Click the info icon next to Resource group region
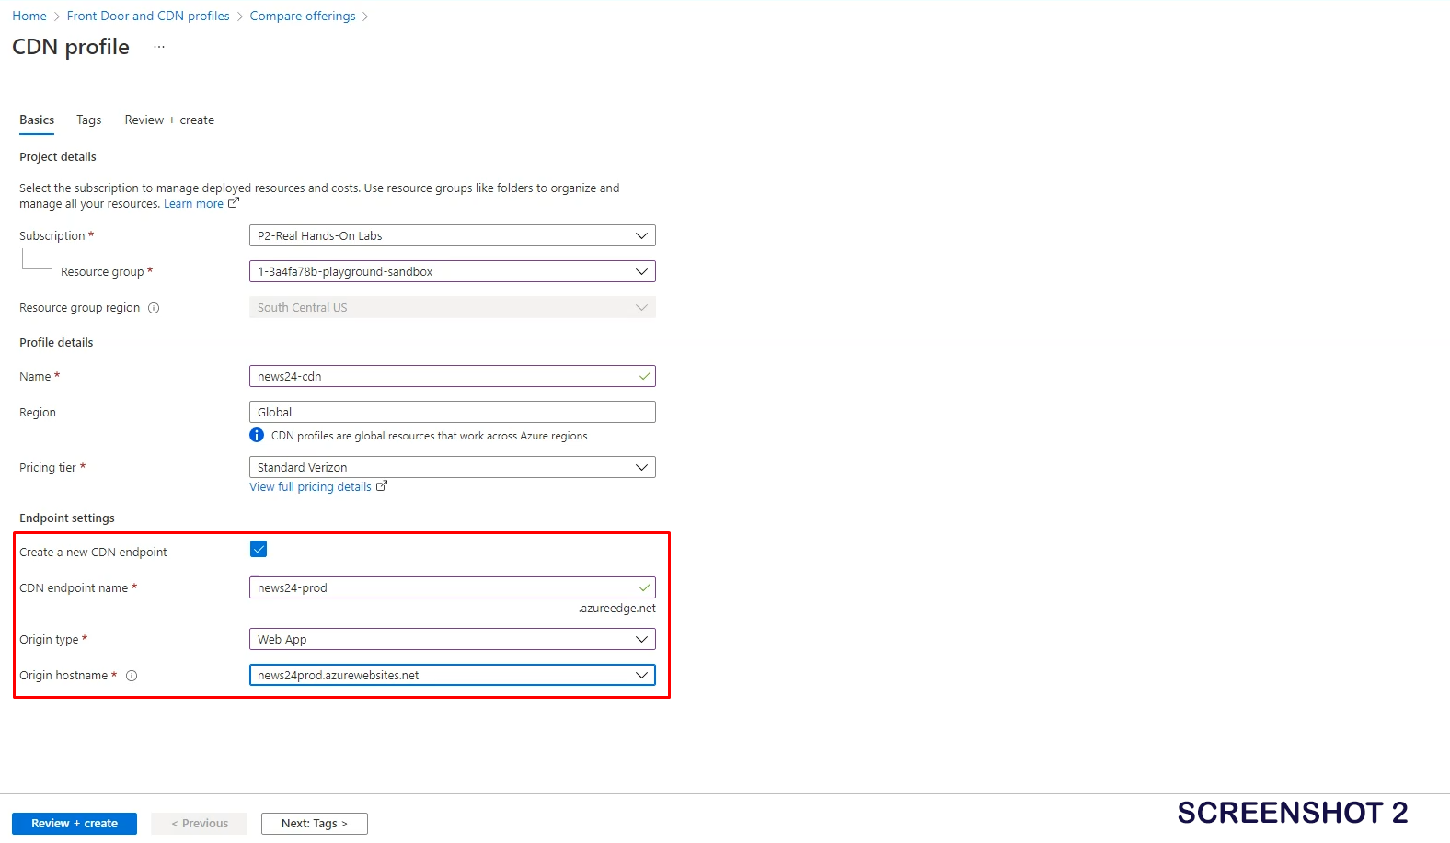The width and height of the screenshot is (1450, 843). pos(154,308)
